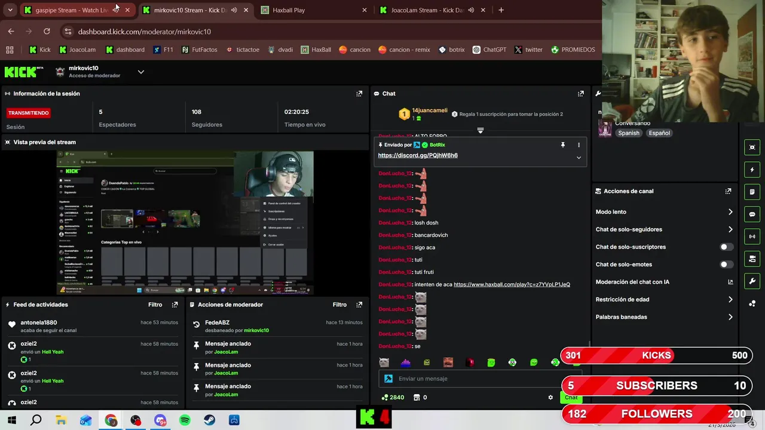
Task: Open the broadcast signal sidebar icon
Action: [x=752, y=236]
